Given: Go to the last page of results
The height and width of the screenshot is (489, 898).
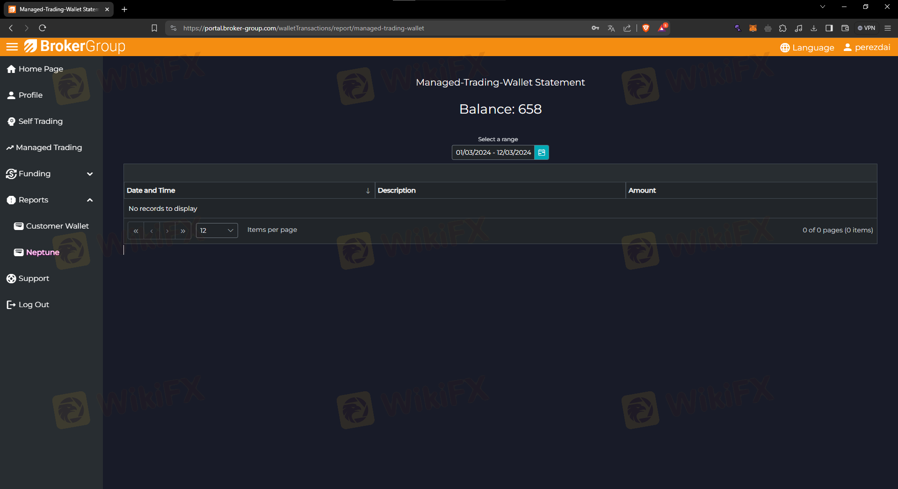Looking at the screenshot, I should 183,231.
